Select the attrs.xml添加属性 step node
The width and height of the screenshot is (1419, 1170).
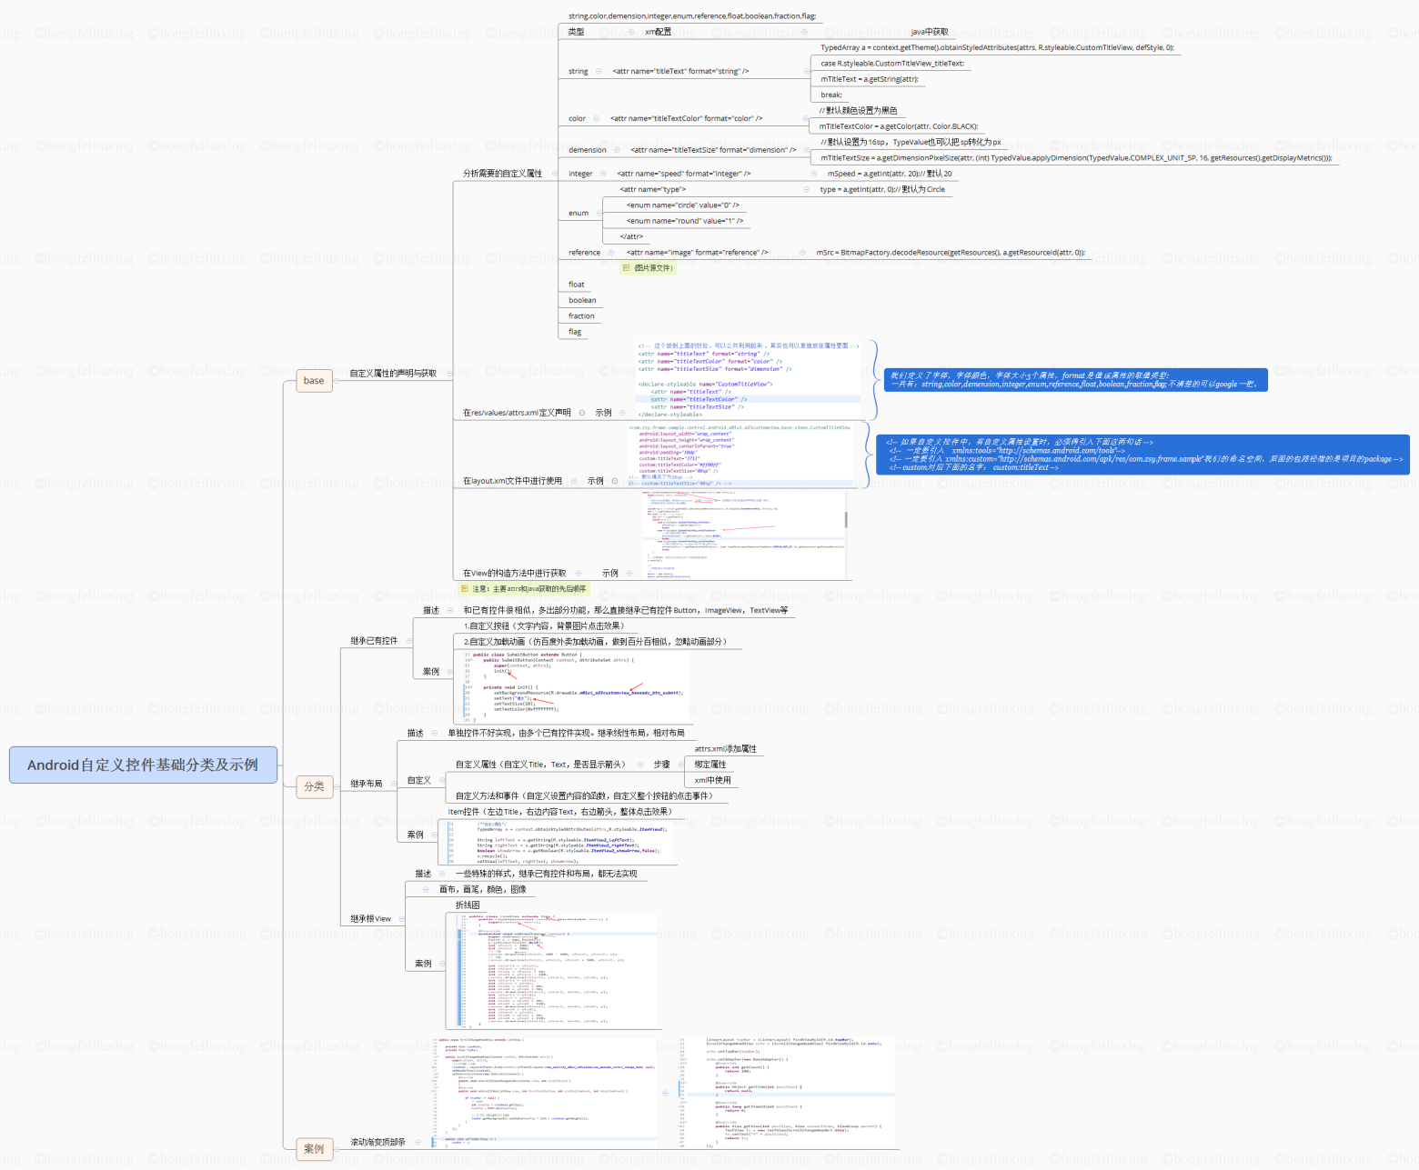[x=726, y=749]
